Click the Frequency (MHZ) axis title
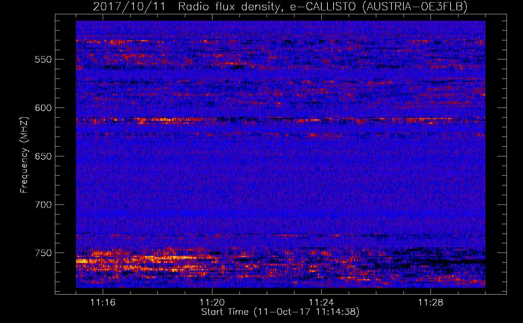This screenshot has width=523, height=323. pos(24,155)
